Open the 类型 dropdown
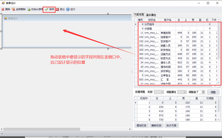This screenshot has height=138, width=222. click(159, 92)
